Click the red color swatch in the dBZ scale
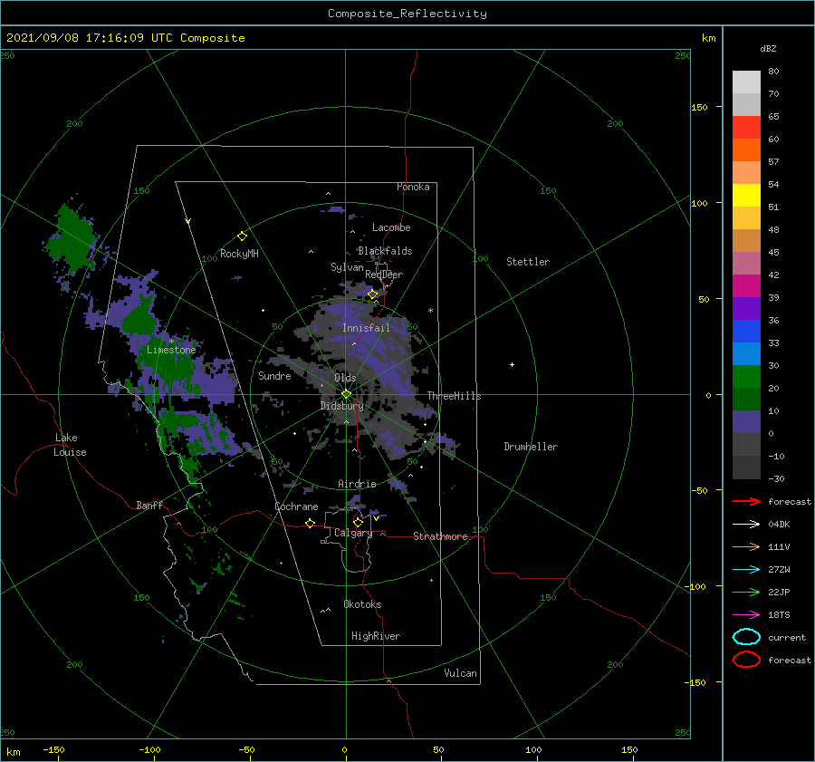 point(746,128)
